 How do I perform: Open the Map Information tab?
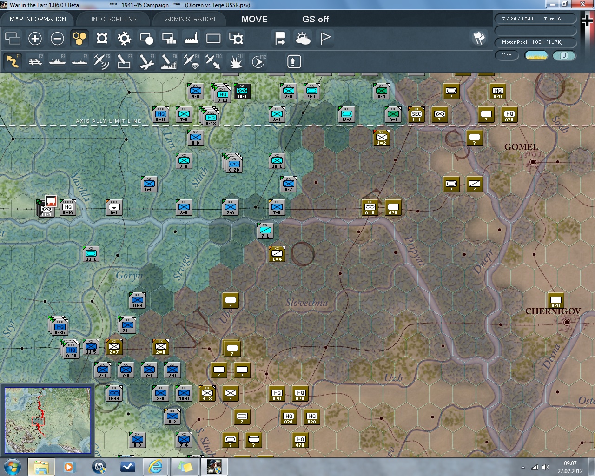pyautogui.click(x=38, y=19)
